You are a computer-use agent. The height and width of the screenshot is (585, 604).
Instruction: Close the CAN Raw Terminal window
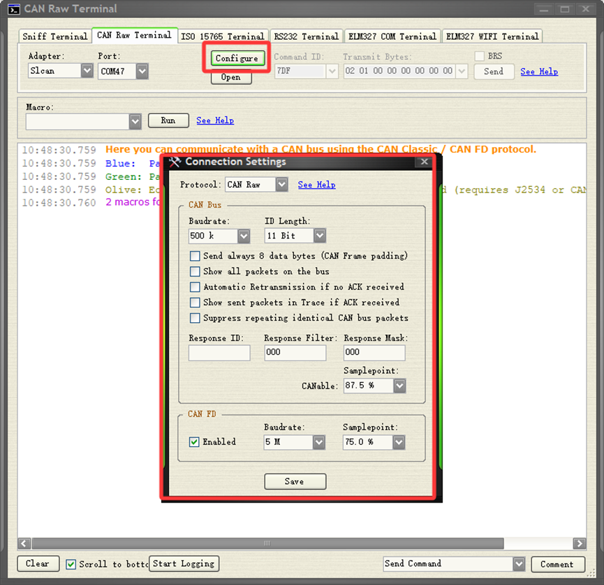pos(586,9)
